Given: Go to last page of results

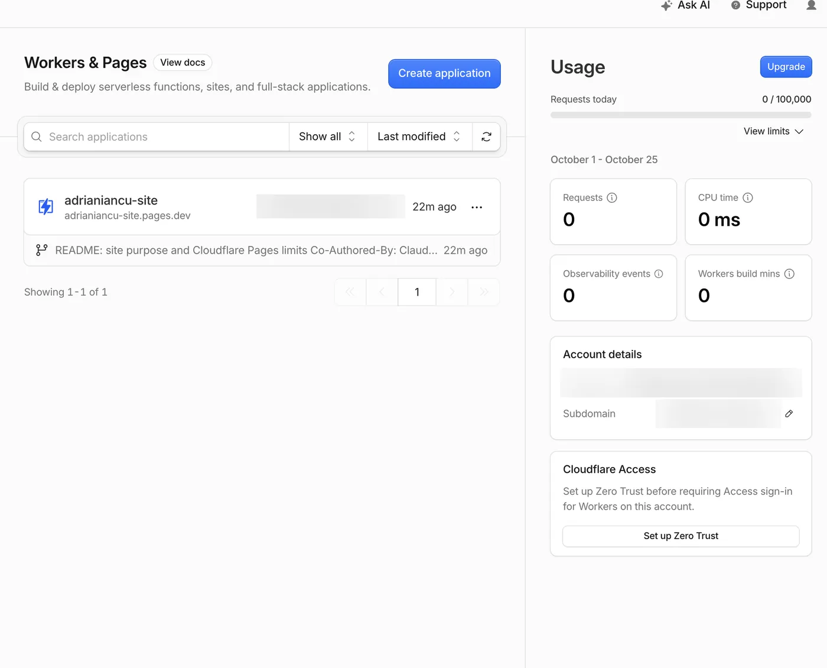Looking at the screenshot, I should pyautogui.click(x=484, y=292).
